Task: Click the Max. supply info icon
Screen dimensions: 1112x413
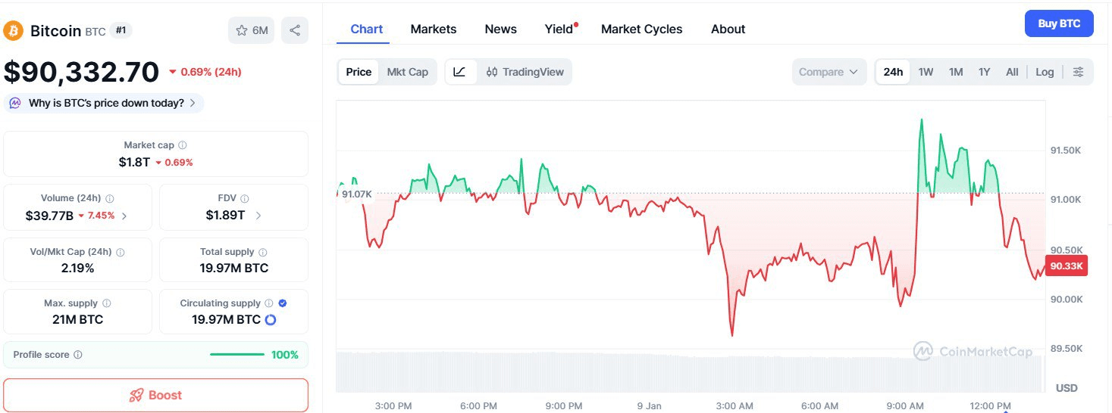Action: coord(106,303)
